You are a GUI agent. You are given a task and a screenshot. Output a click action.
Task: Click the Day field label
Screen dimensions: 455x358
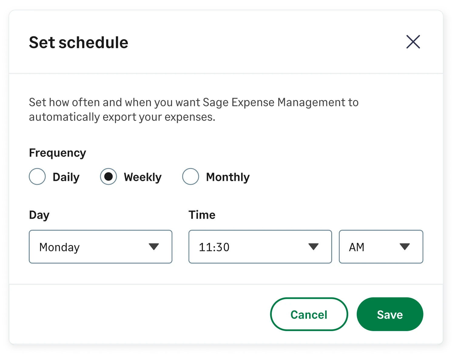(x=39, y=215)
